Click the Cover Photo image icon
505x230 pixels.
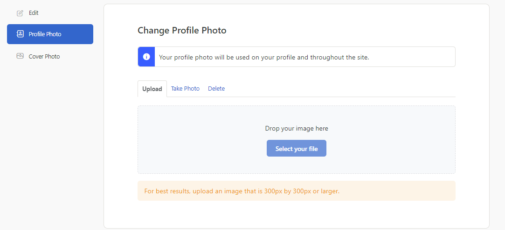click(x=20, y=56)
